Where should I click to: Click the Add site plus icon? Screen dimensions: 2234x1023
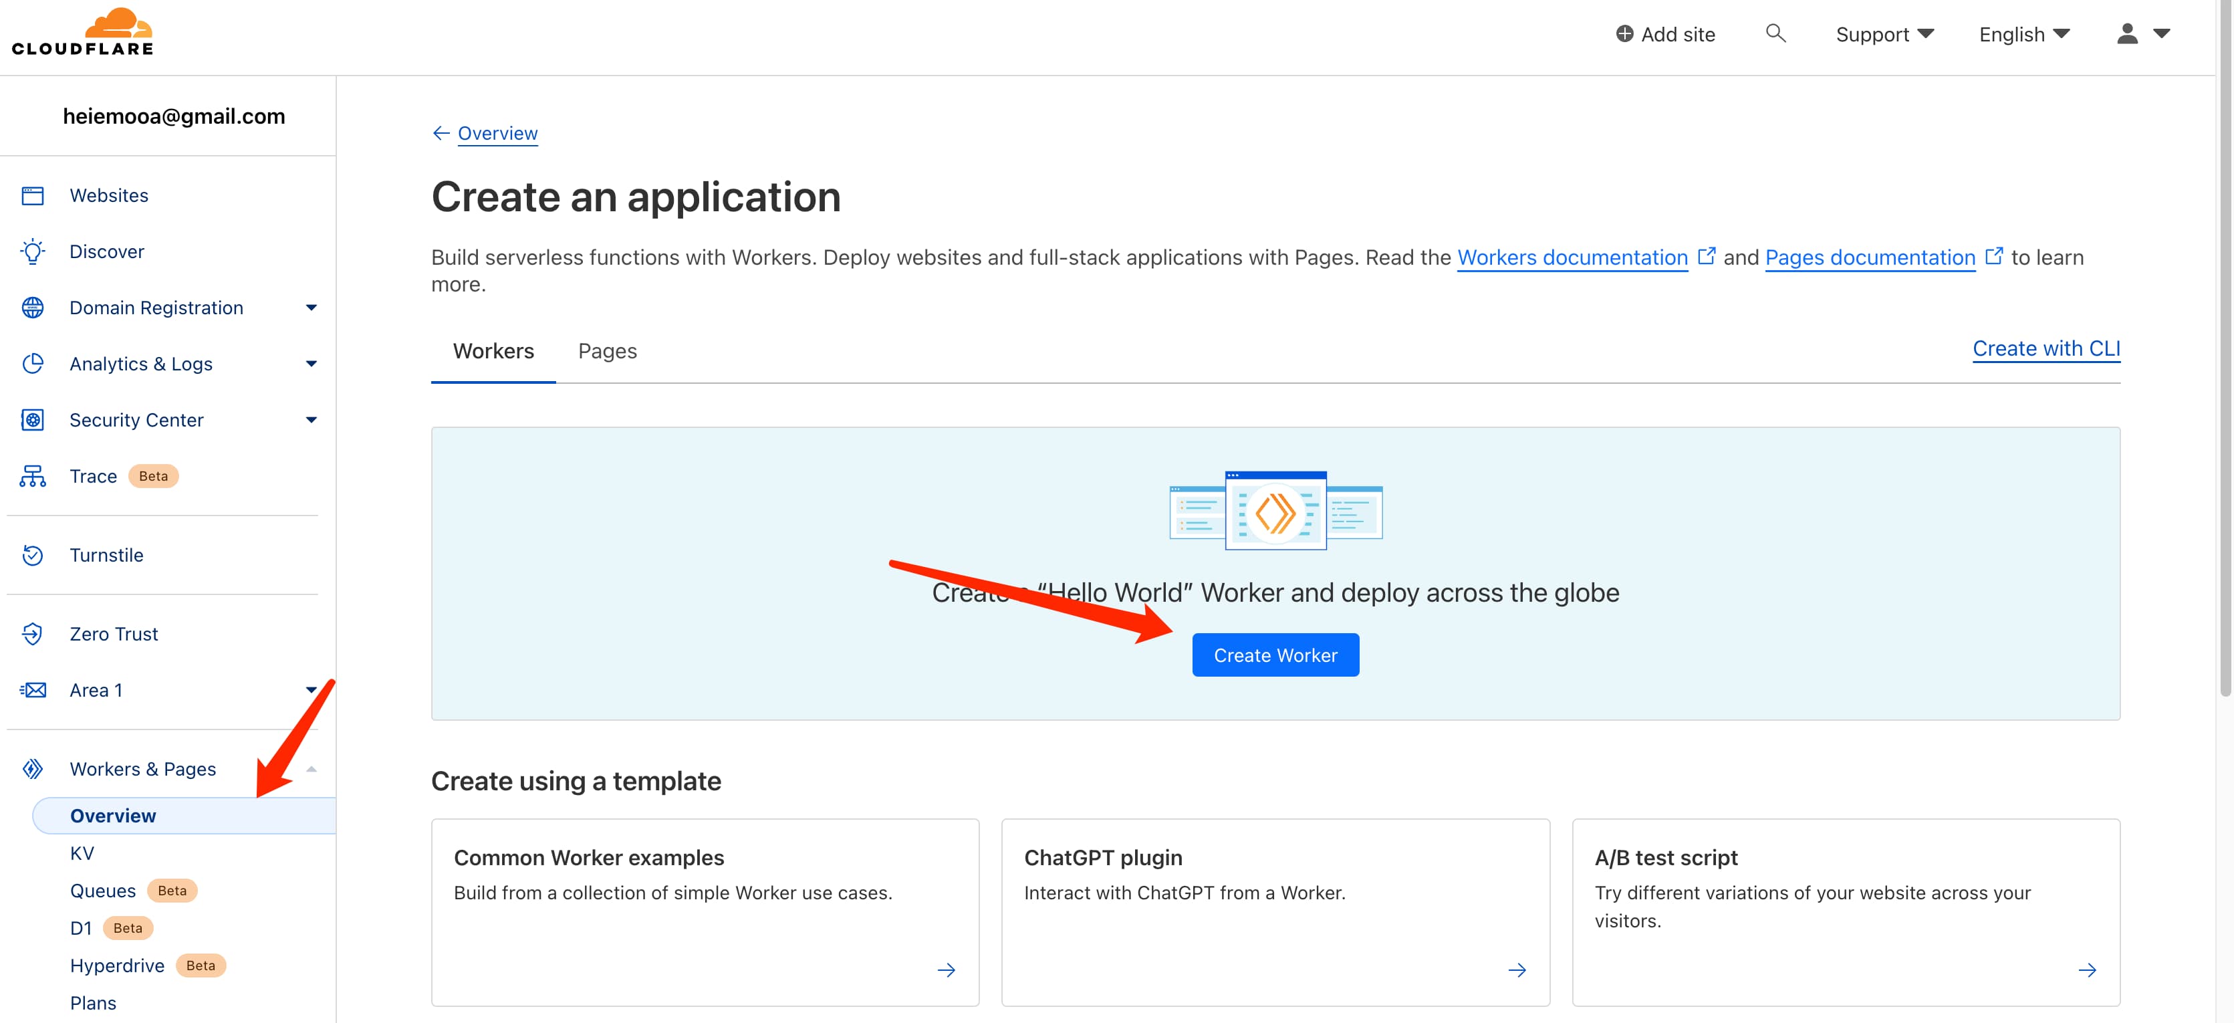[1624, 34]
